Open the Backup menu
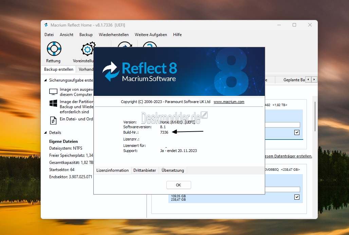 [86, 35]
